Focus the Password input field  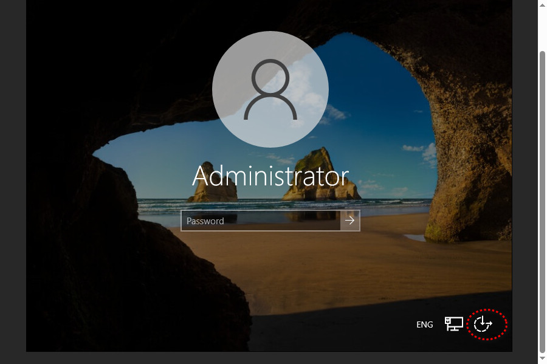point(260,221)
